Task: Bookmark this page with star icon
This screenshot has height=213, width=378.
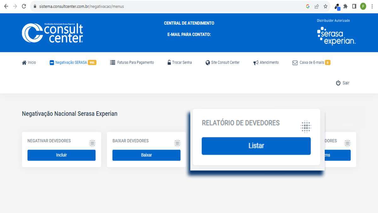Action: [325, 6]
